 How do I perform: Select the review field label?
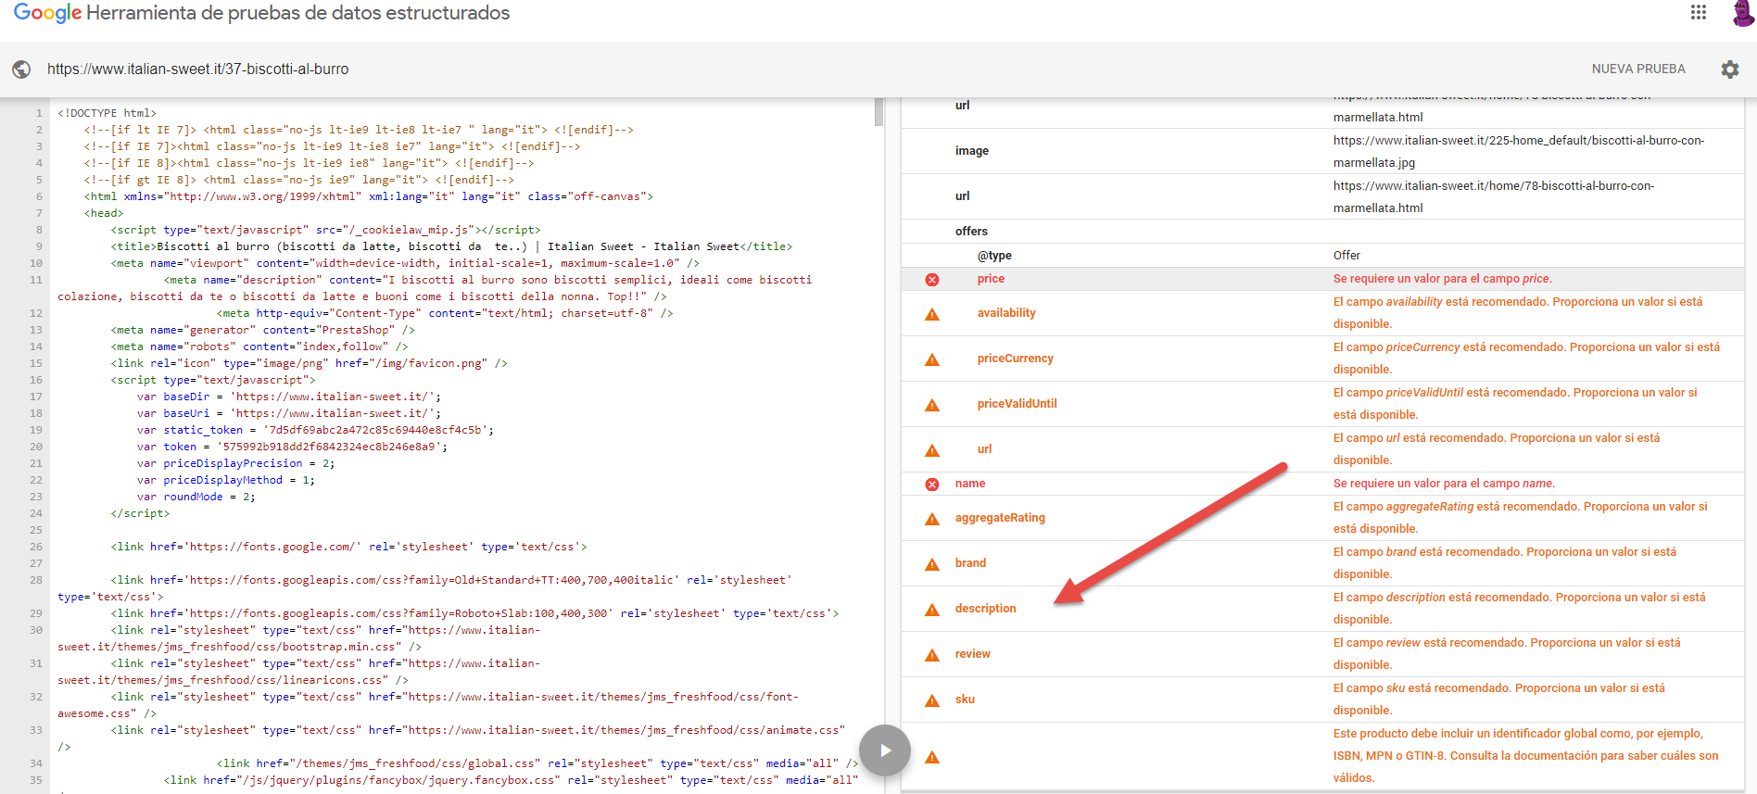click(x=972, y=654)
